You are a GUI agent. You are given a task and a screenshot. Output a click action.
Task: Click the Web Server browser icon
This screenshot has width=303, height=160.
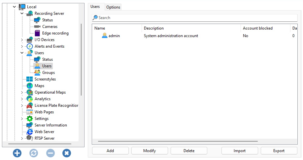click(x=30, y=132)
